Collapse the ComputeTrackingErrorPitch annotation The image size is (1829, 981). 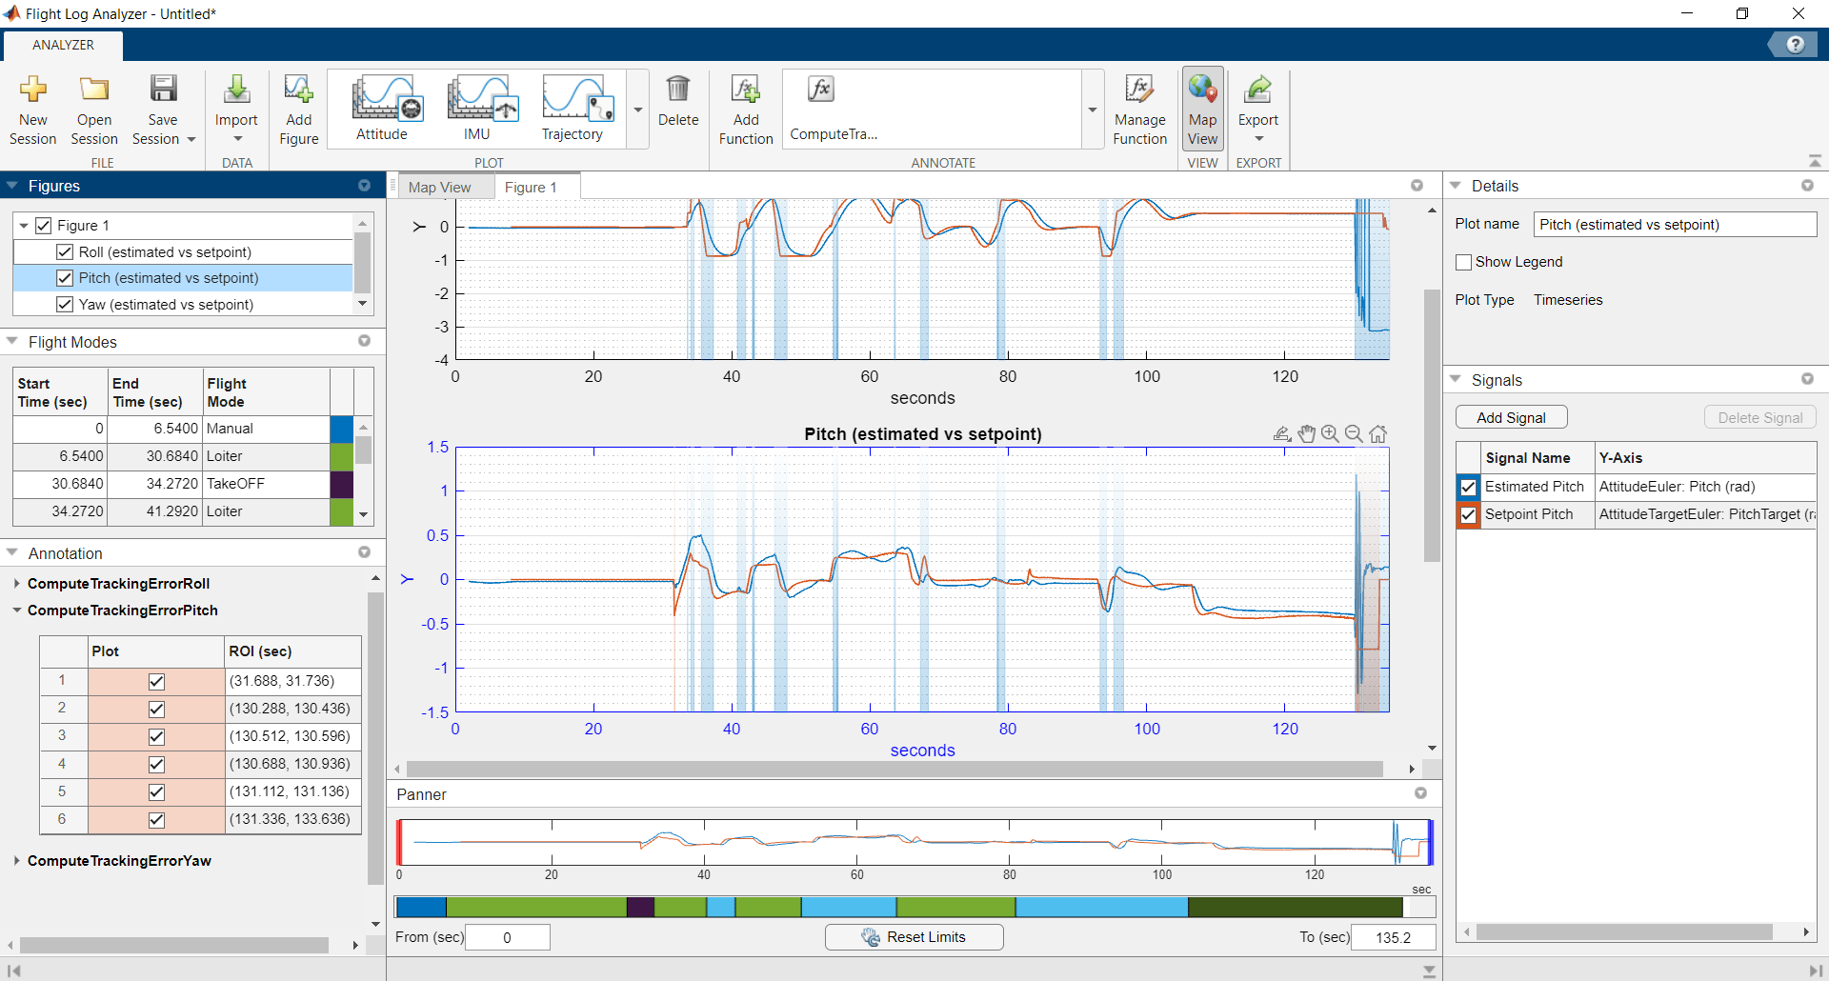click(17, 611)
